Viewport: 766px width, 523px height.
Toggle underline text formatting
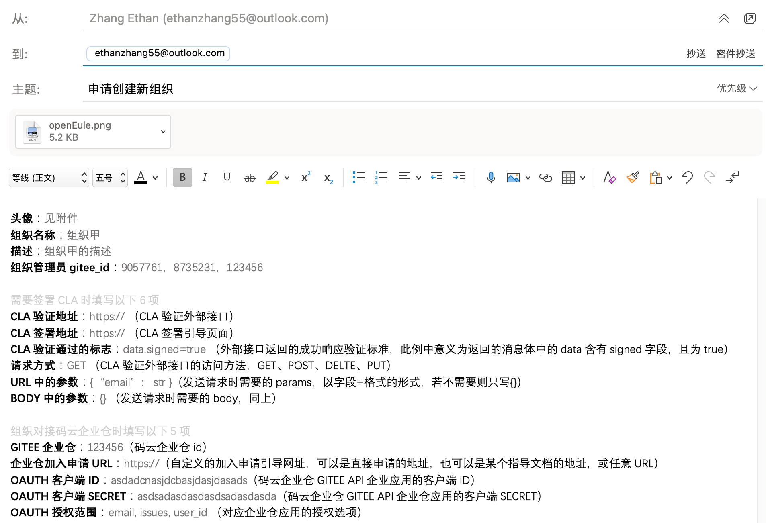coord(227,177)
